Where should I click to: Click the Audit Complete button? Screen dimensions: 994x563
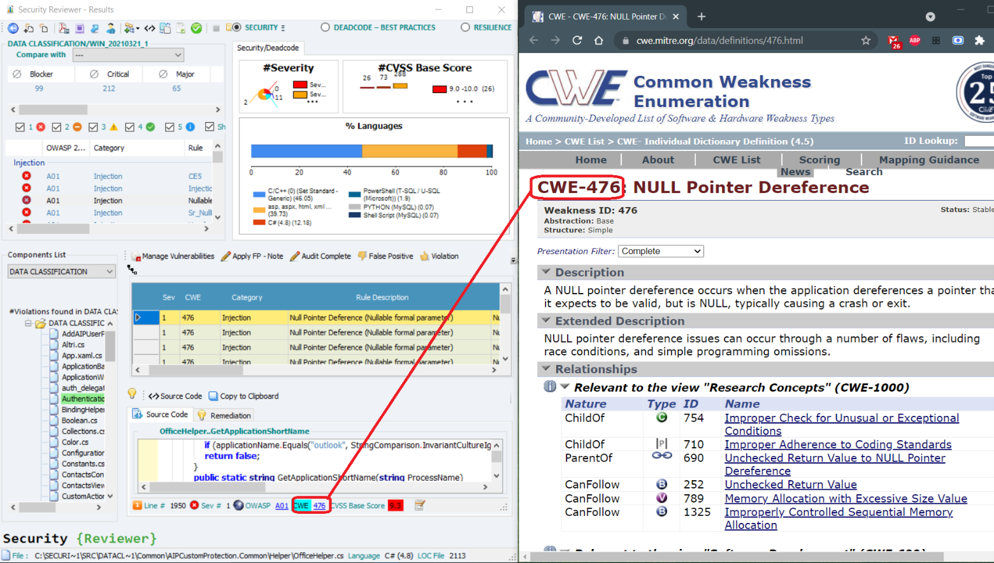[321, 256]
